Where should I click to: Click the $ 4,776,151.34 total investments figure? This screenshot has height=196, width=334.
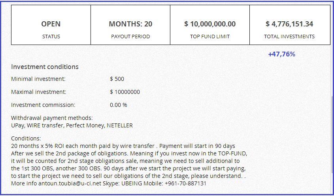[x=289, y=24]
